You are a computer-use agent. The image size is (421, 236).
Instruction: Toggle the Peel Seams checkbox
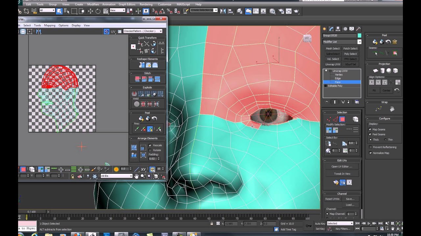[370, 134]
